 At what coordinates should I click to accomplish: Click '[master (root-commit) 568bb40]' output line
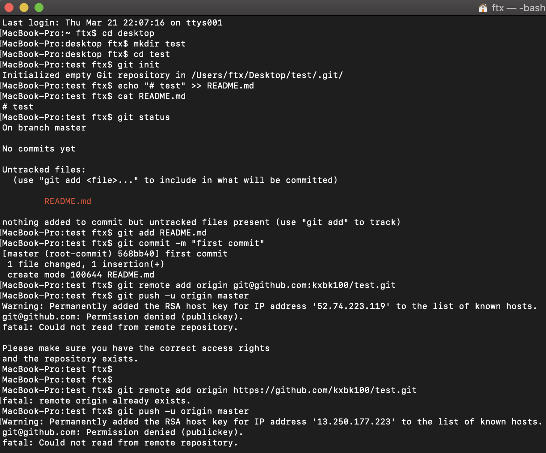(x=115, y=254)
